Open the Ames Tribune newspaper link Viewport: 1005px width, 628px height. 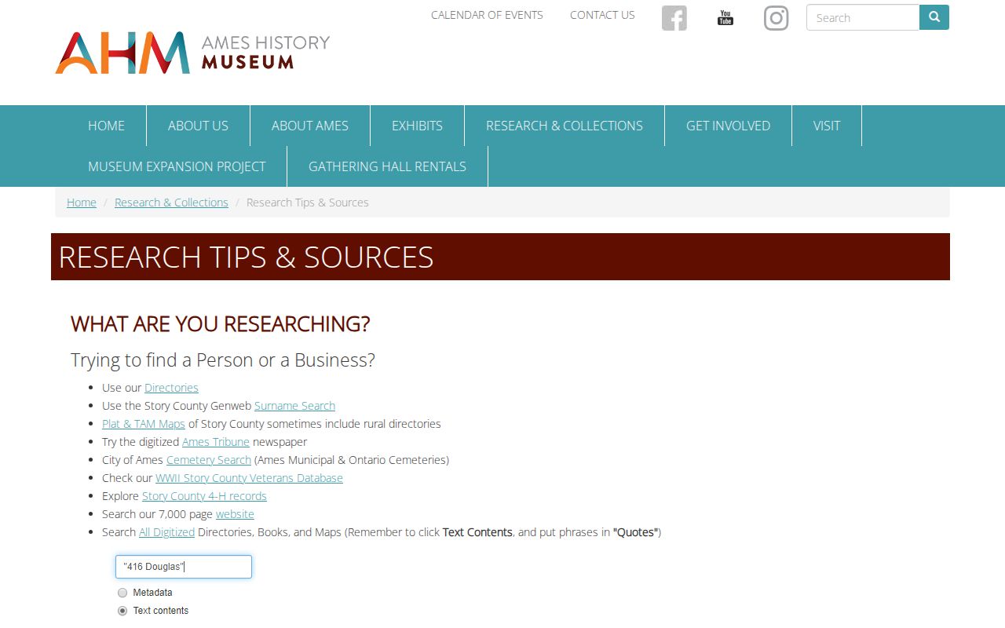pyautogui.click(x=216, y=442)
